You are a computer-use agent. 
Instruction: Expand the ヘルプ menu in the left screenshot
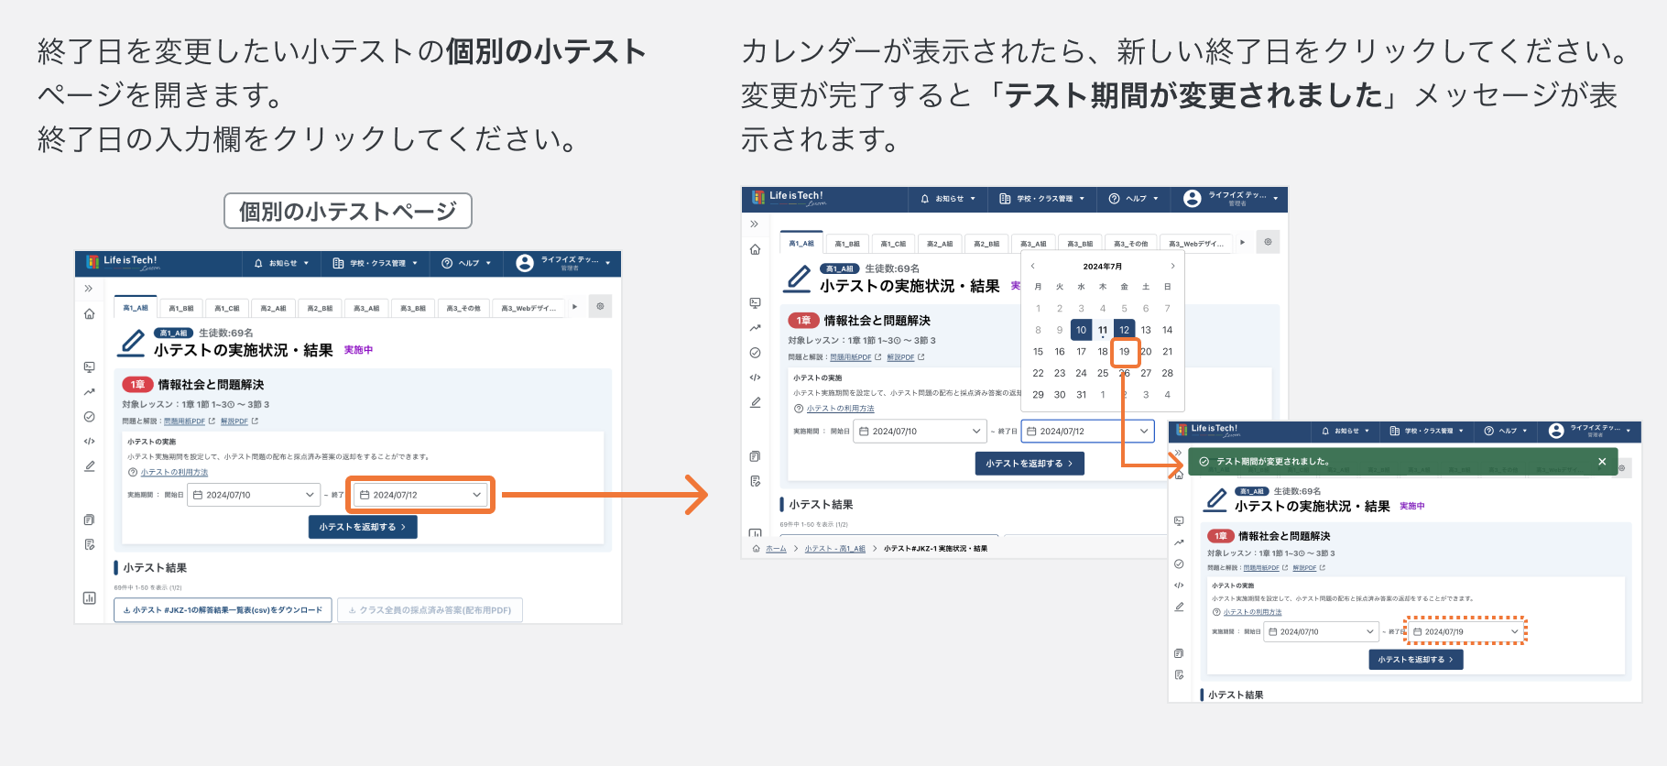click(x=466, y=263)
